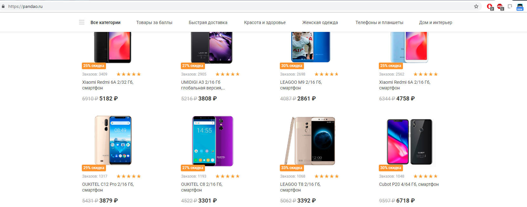
Task: Expand the Все категории category list
Action: tap(105, 22)
